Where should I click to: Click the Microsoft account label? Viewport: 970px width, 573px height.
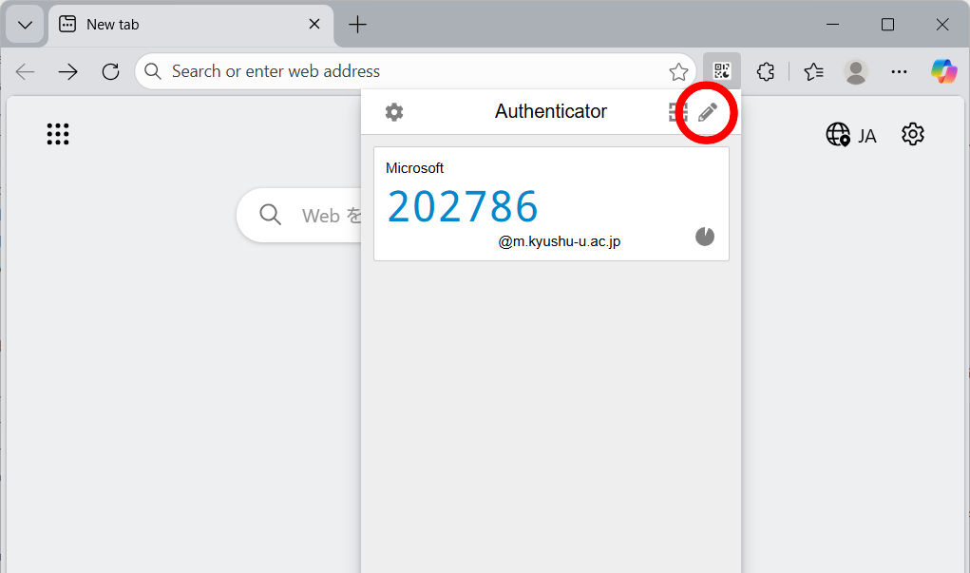pos(414,168)
